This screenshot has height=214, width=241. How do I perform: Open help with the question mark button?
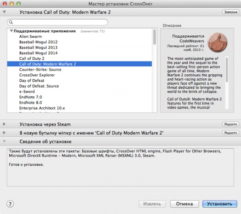(10, 204)
